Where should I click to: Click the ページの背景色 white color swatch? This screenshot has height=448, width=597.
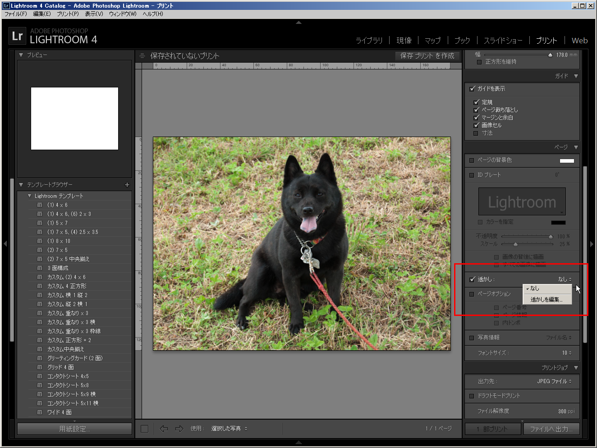(x=567, y=160)
